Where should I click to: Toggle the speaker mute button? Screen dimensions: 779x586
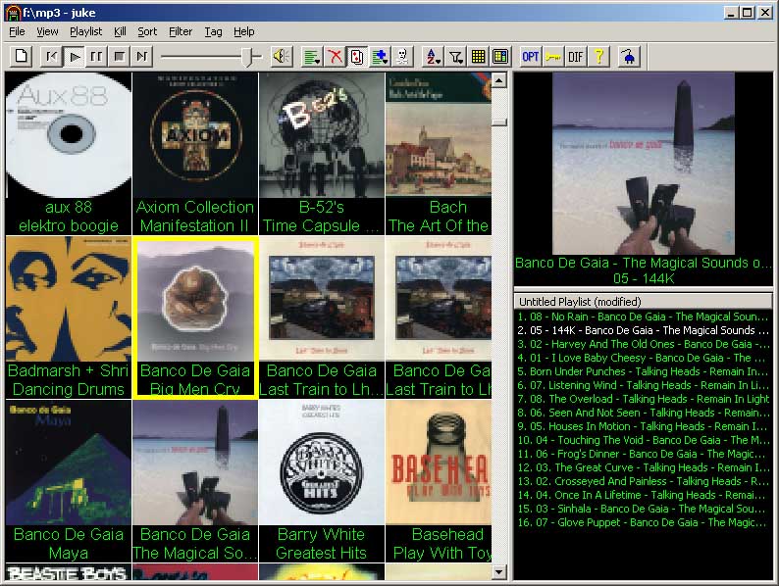click(282, 57)
